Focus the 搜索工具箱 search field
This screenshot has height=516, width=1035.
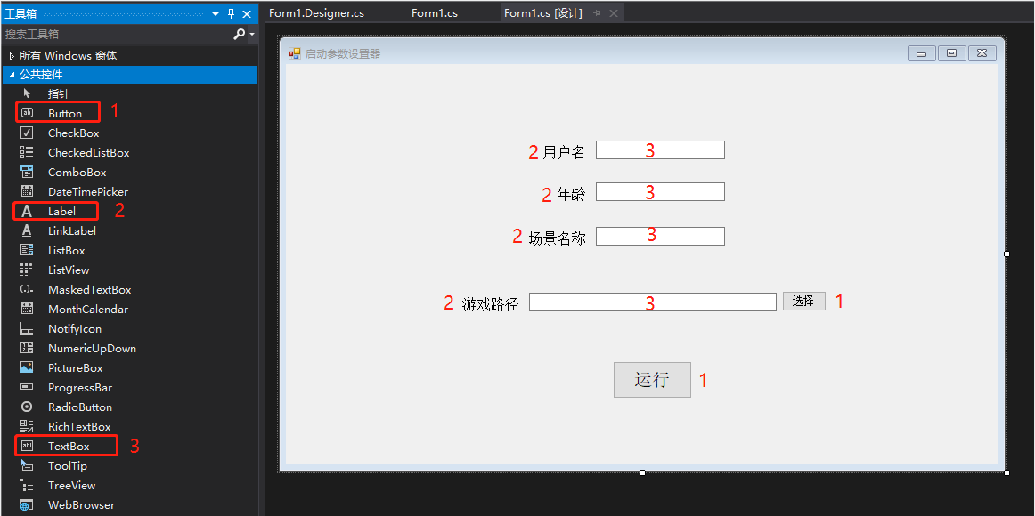117,35
